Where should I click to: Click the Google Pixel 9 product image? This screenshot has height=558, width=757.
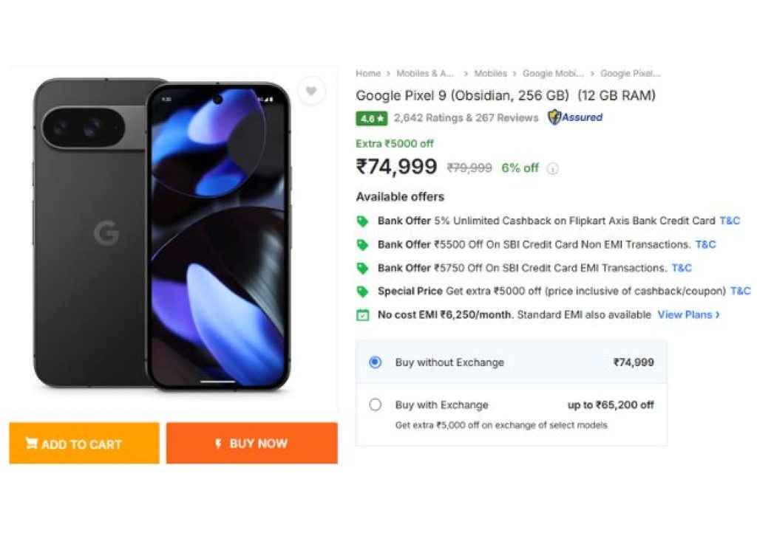[x=163, y=235]
